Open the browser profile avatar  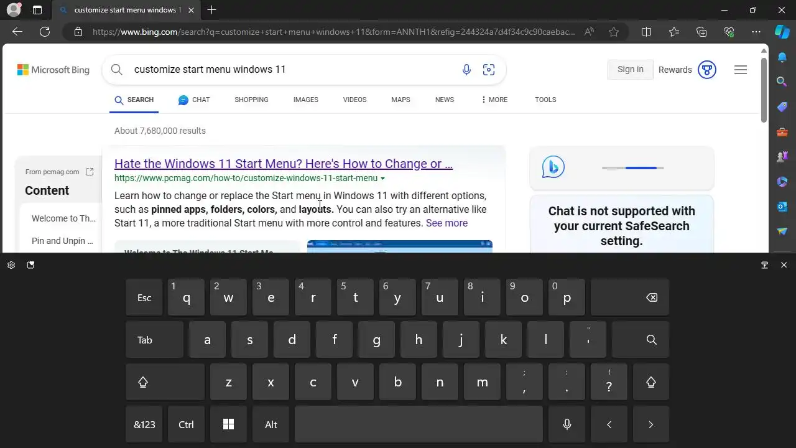click(13, 10)
